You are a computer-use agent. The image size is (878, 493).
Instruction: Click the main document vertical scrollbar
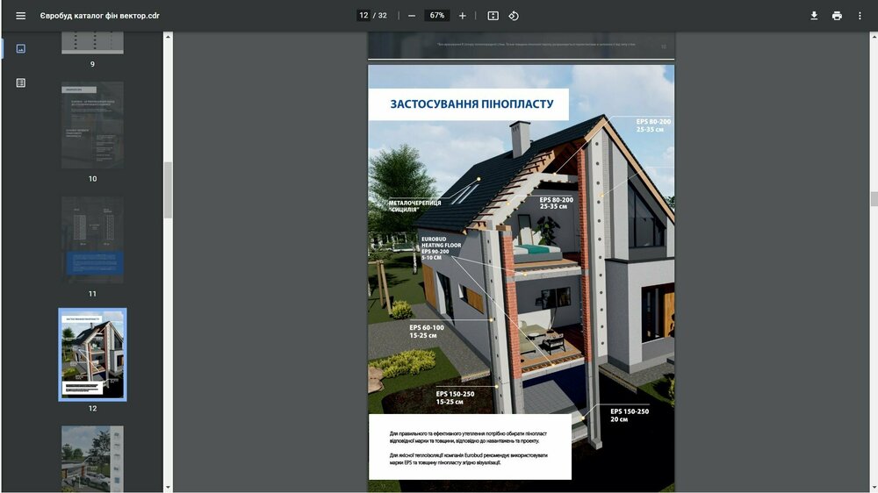click(874, 198)
